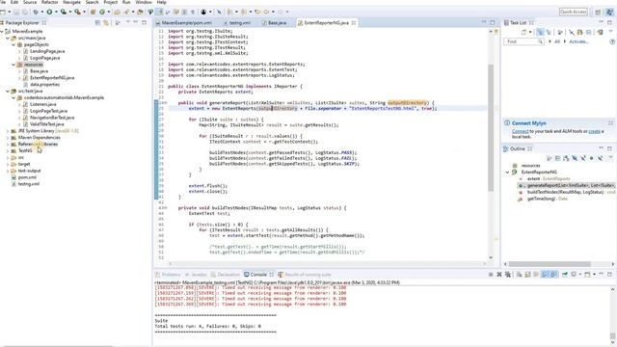Close the Connect Mylyn panel
Image resolution: width=617 pixels, height=347 pixels.
pos(610,123)
